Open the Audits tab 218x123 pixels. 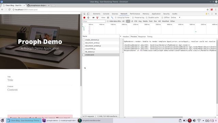175,14
